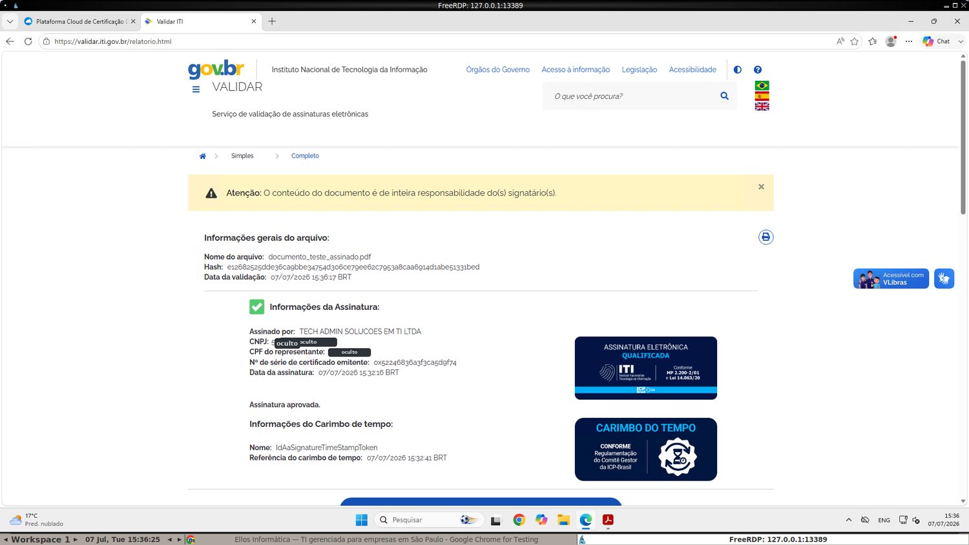
Task: Open the Acessível com VLibras widget
Action: 891,278
